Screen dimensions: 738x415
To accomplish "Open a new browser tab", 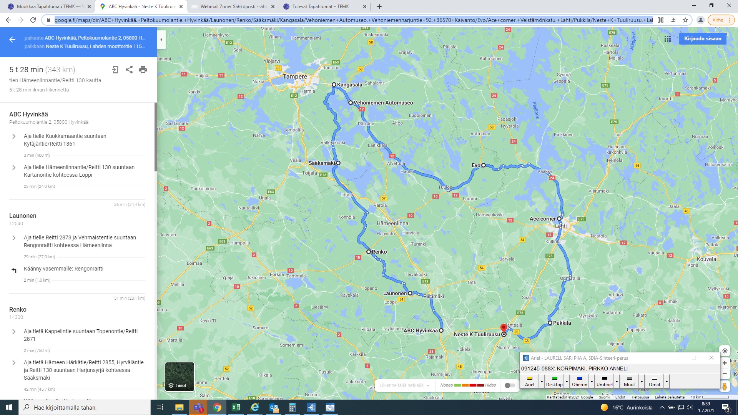I will (379, 7).
